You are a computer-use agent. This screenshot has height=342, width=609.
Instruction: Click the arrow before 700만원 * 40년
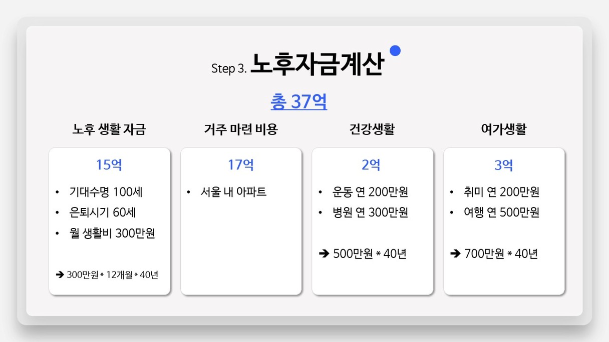(456, 254)
